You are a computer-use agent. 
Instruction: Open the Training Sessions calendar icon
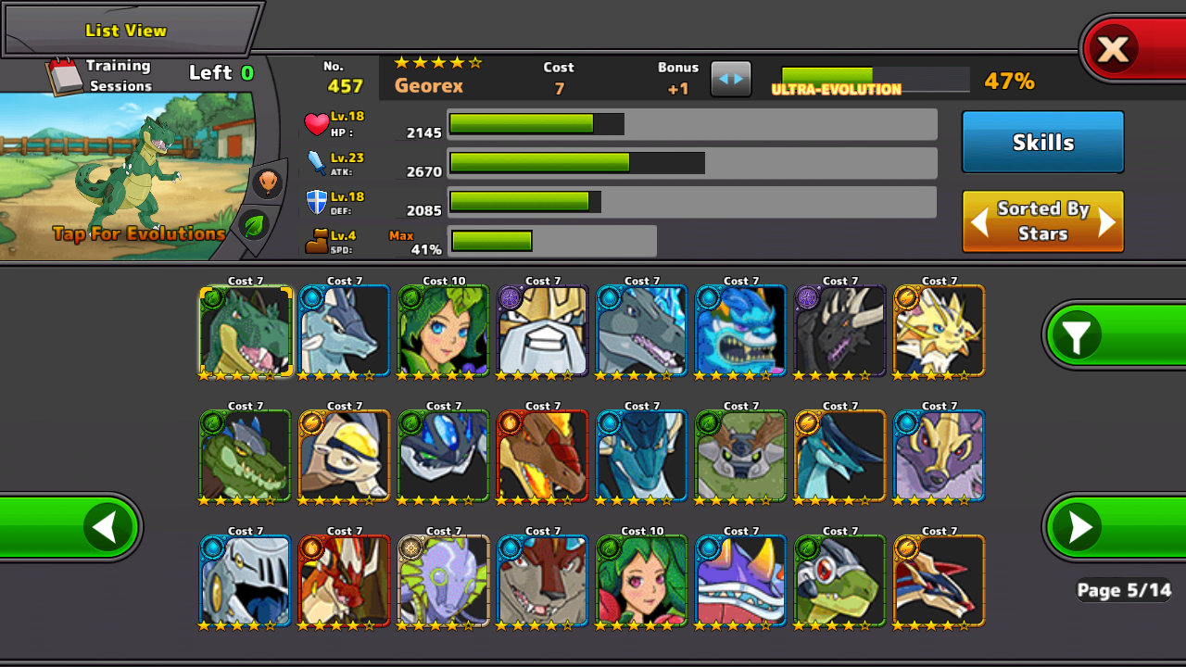64,77
